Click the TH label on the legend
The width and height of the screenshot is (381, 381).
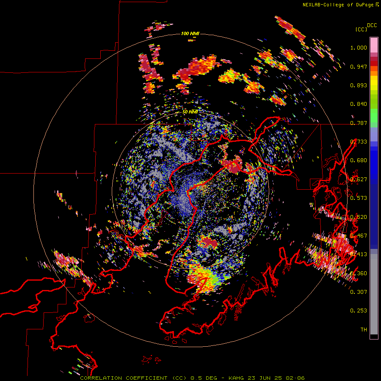click(x=364, y=329)
